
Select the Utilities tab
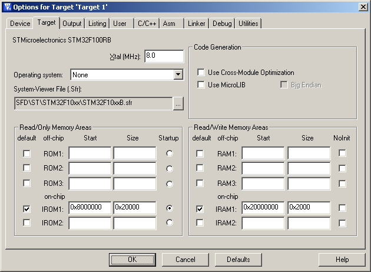tap(248, 24)
